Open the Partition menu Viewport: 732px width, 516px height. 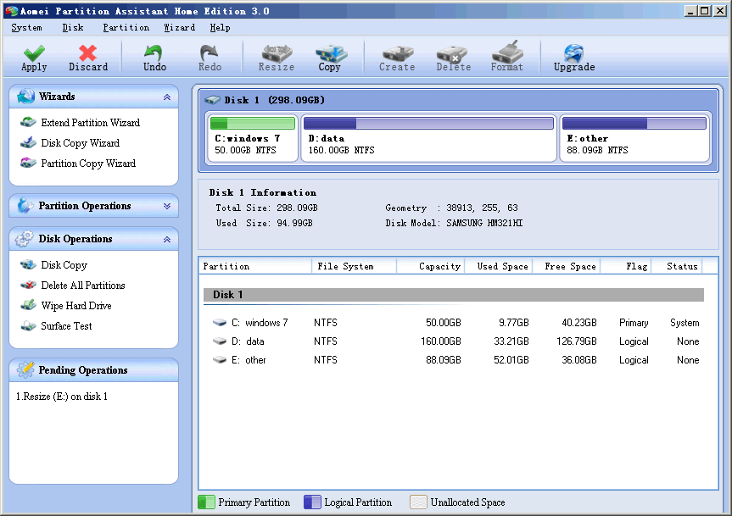(x=126, y=27)
